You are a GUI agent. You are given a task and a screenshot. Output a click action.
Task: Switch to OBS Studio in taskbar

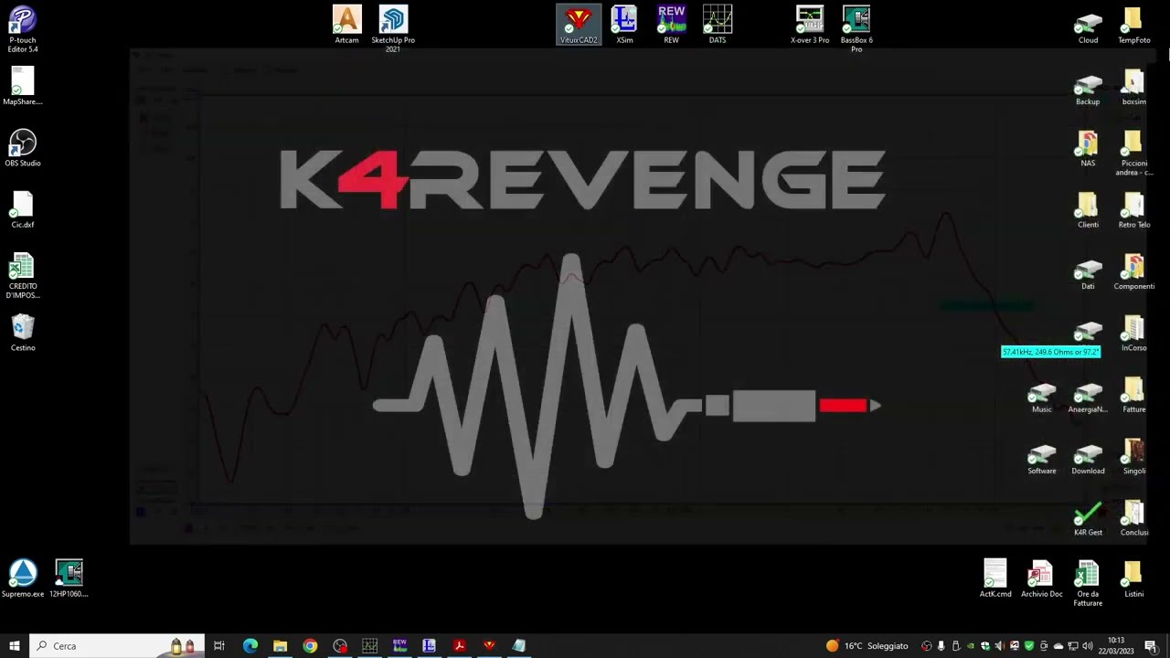pos(340,645)
